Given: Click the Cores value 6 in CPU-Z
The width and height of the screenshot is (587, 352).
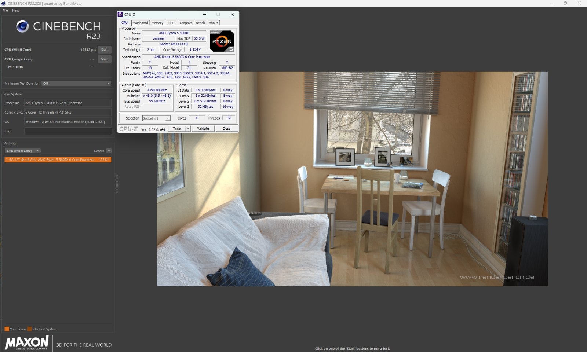Looking at the screenshot, I should pyautogui.click(x=197, y=118).
